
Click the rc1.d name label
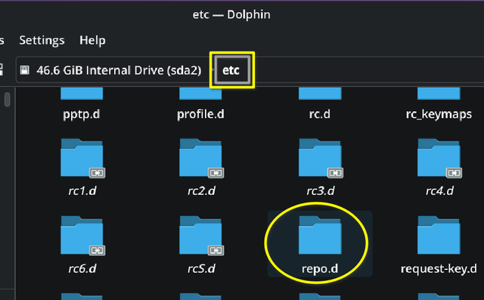click(x=82, y=191)
